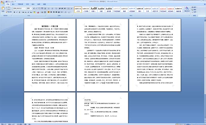Screen dimensions: 206x125
Task: Center the paragraph text
Action: coord(51,12)
